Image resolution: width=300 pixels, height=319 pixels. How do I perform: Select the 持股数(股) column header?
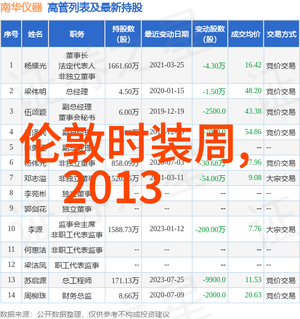coord(123,34)
